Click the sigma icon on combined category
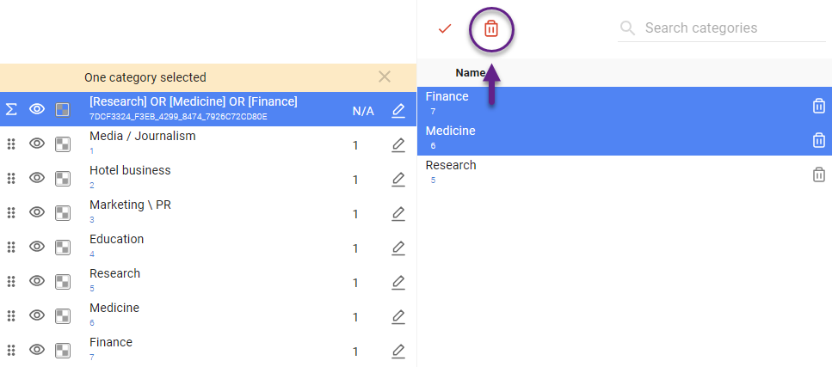The image size is (832, 367). (x=12, y=109)
